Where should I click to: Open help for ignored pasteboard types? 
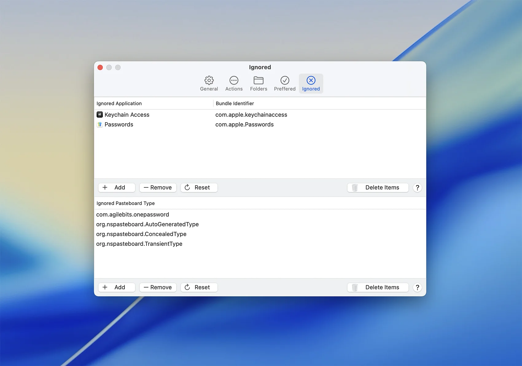[x=417, y=288]
